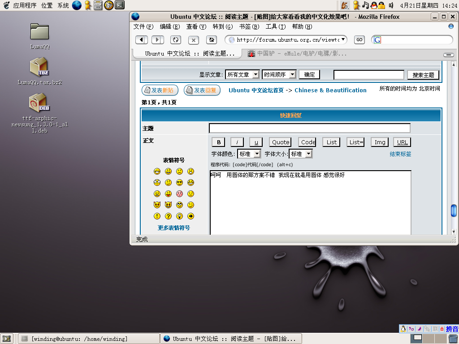The height and width of the screenshot is (344, 459).
Task: Open 时间顺序 sort order dropdown
Action: [279, 75]
